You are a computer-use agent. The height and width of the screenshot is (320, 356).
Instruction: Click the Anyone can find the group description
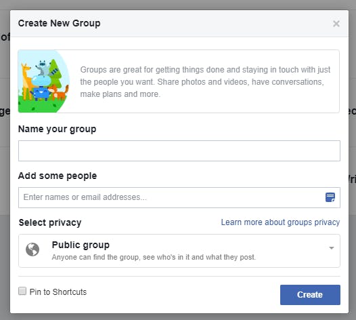(154, 257)
